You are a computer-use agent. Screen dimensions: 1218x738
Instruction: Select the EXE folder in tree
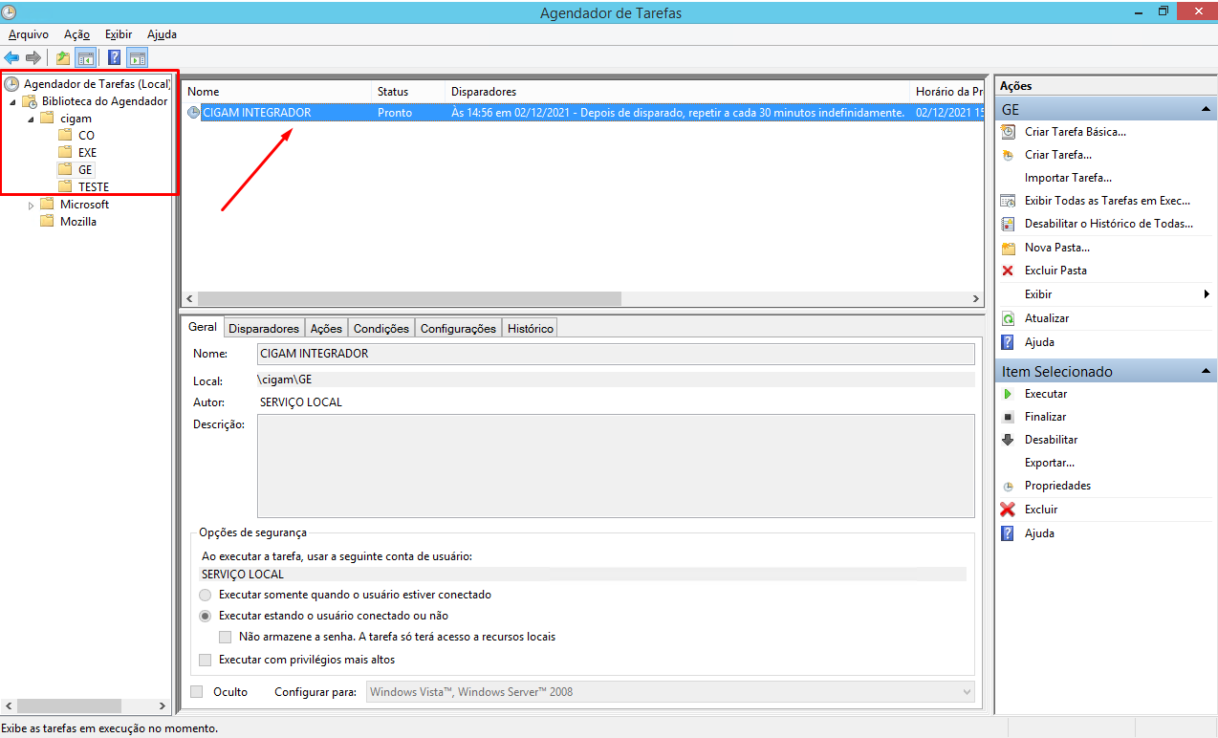click(87, 153)
